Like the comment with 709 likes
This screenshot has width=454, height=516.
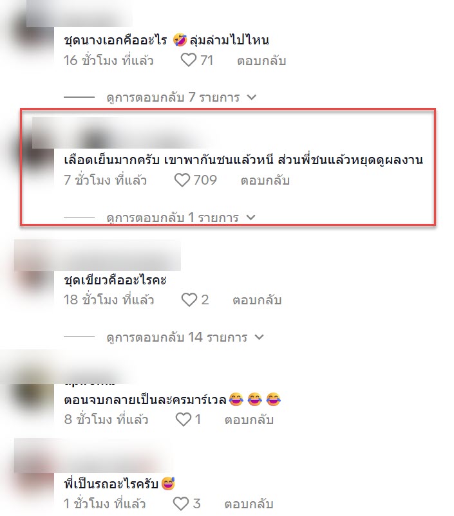182,180
